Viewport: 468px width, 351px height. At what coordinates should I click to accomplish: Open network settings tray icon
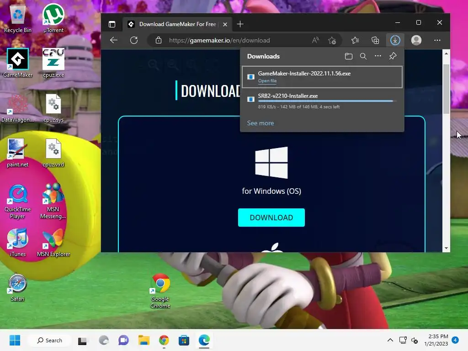tap(403, 340)
